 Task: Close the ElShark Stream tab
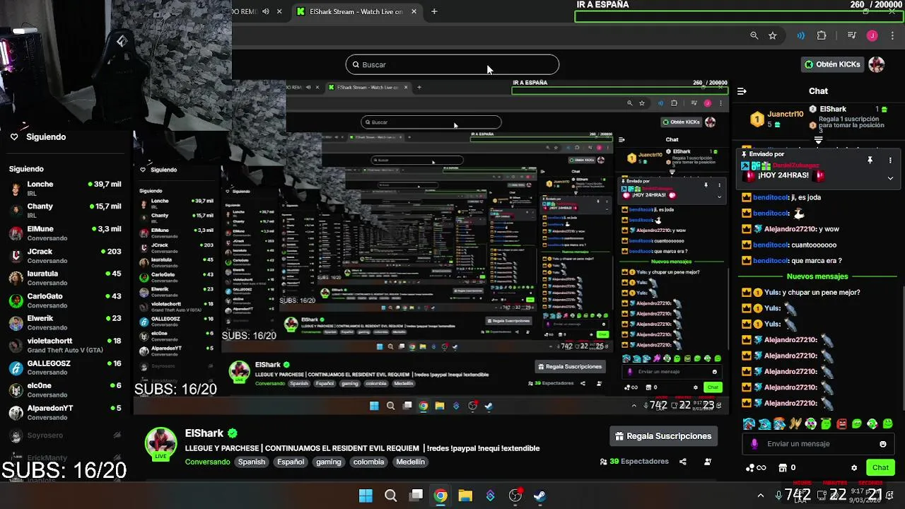(414, 11)
